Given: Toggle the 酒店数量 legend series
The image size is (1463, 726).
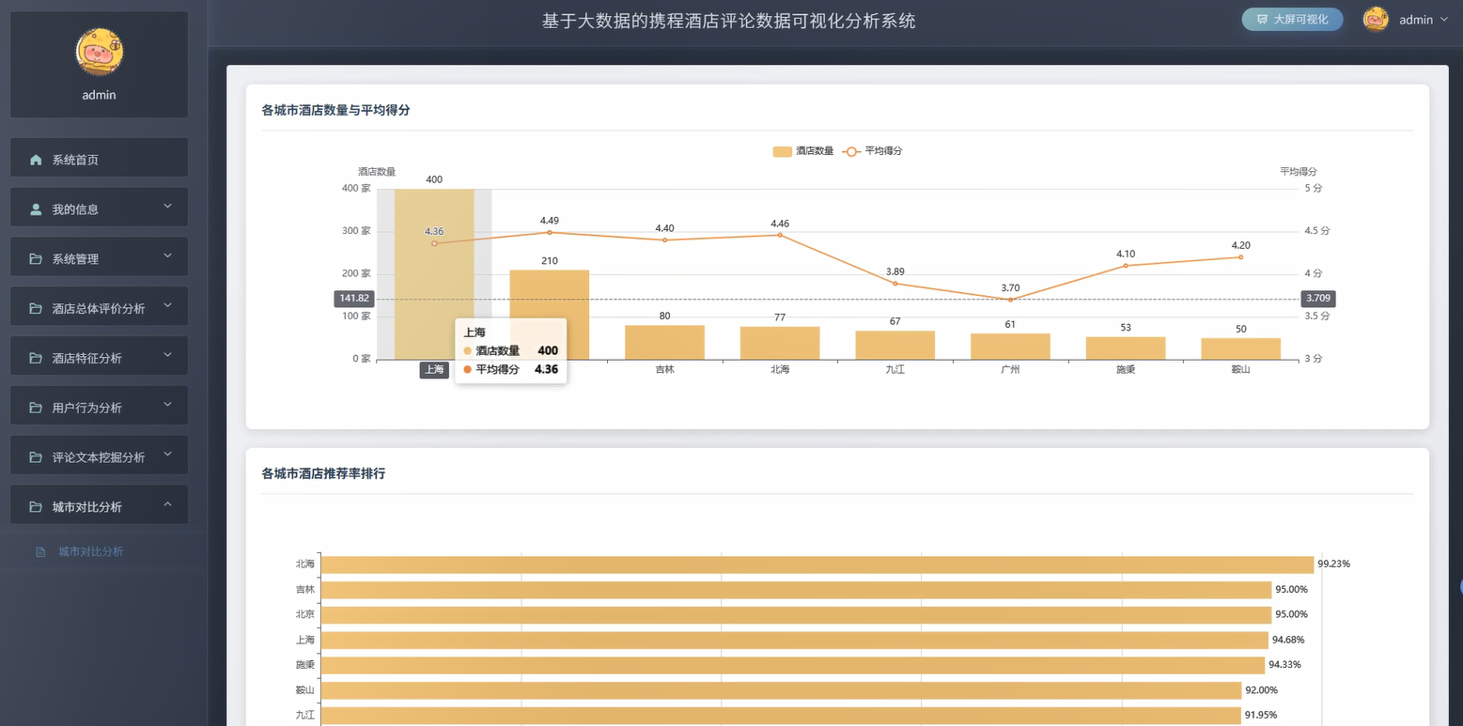Looking at the screenshot, I should point(803,151).
